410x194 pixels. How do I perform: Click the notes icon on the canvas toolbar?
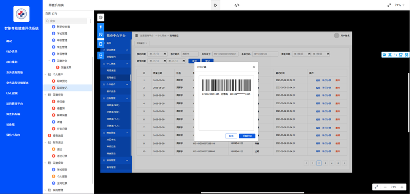[100, 34]
